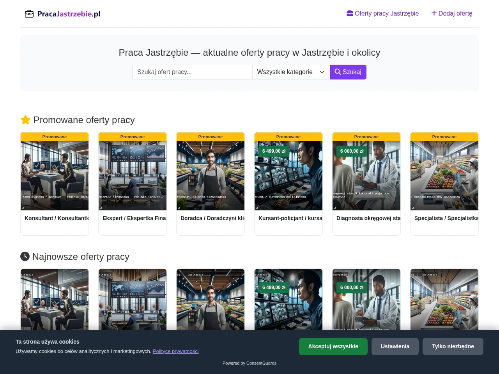Screen dimensions: 499x374
Task: Open promoted Ekspert / Ekspertka Finansowa image
Action: point(133,176)
